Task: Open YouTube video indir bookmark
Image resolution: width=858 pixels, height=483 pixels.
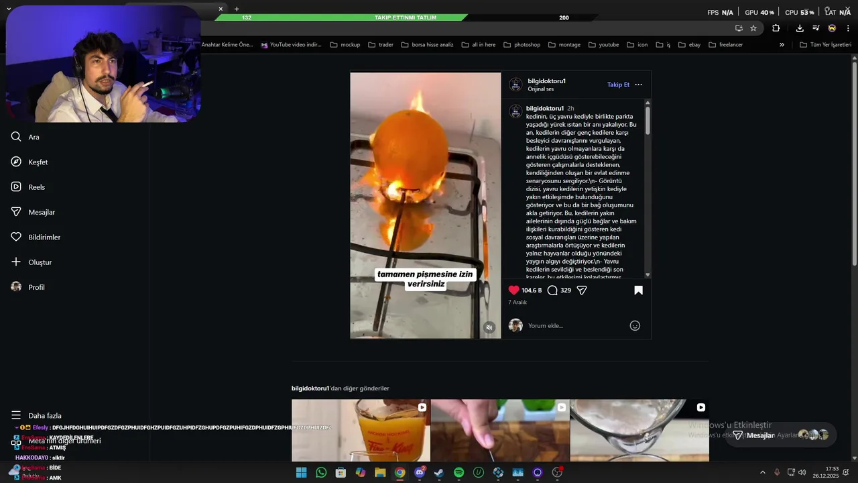Action: pos(291,45)
